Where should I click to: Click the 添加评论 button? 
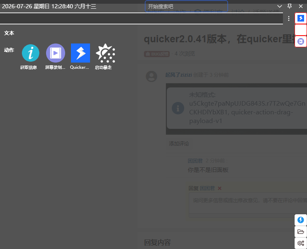(x=179, y=144)
